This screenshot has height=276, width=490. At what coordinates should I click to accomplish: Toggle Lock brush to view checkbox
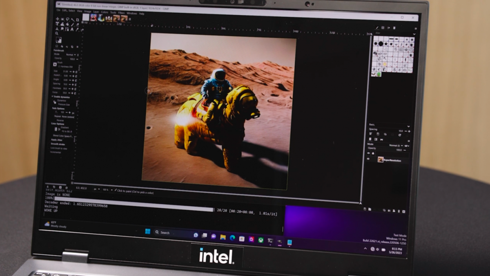[x=59, y=148]
